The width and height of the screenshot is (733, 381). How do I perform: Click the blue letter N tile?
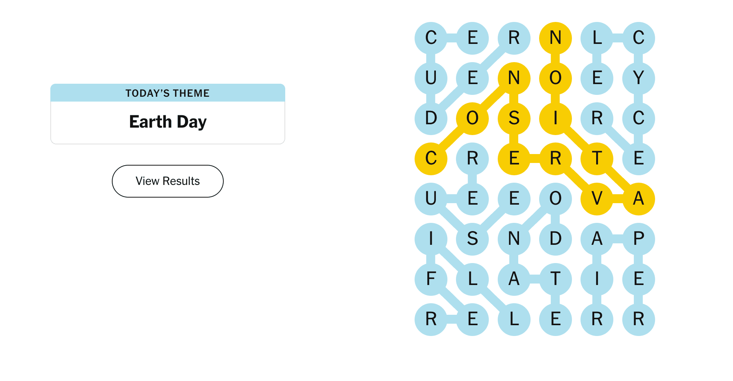tap(514, 239)
